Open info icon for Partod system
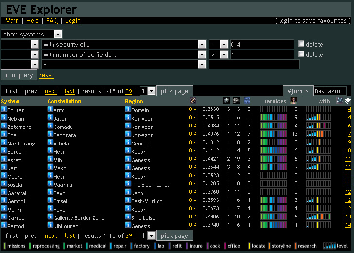The width and height of the screenshot is (354, 253). [4, 225]
